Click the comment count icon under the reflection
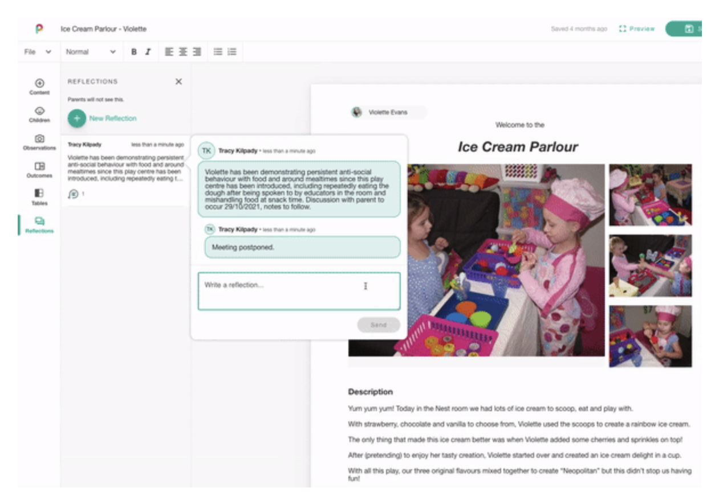 73,194
